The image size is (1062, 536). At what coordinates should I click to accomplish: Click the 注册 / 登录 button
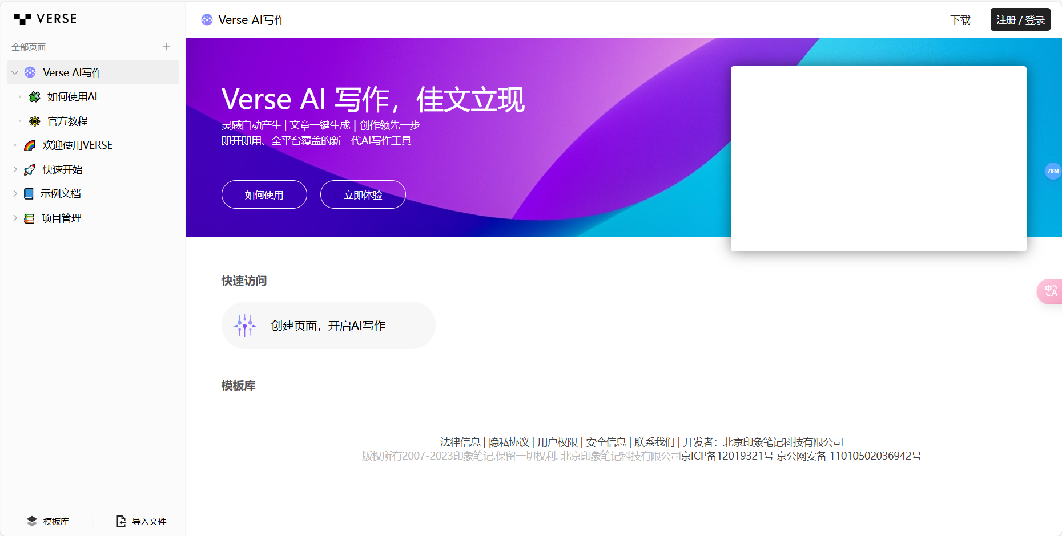click(x=1020, y=19)
